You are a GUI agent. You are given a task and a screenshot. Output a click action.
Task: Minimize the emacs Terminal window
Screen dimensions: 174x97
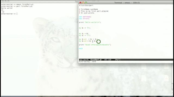pyautogui.click(x=83, y=2)
